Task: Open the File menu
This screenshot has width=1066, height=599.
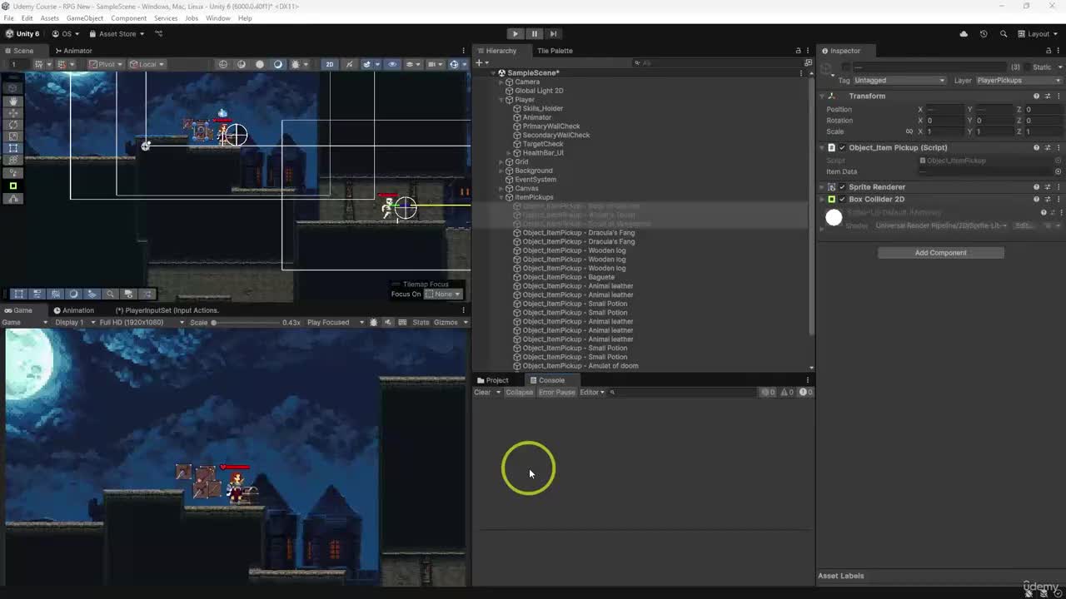Action: [8, 18]
